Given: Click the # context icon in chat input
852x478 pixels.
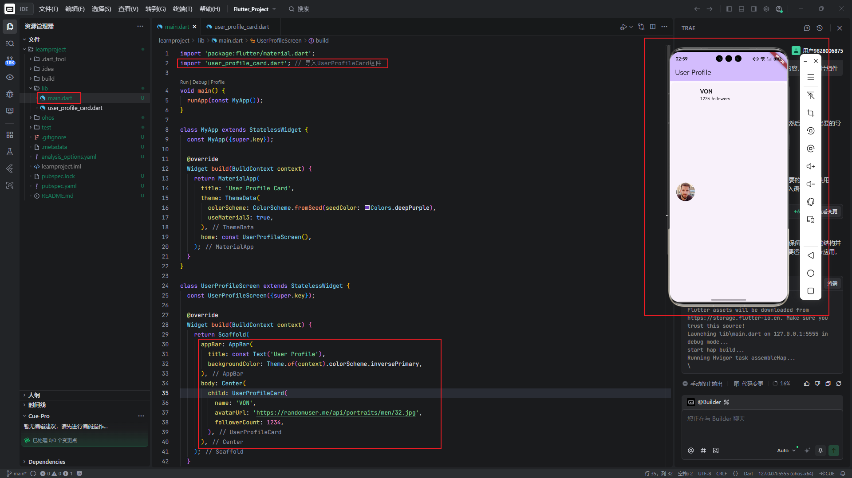Looking at the screenshot, I should click(703, 451).
